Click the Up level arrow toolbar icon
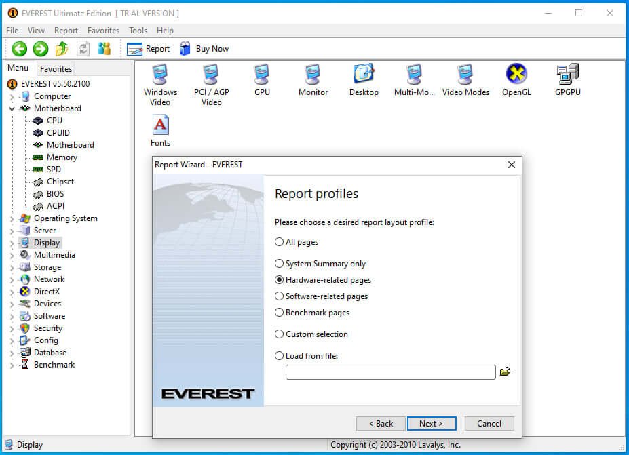 pyautogui.click(x=62, y=49)
